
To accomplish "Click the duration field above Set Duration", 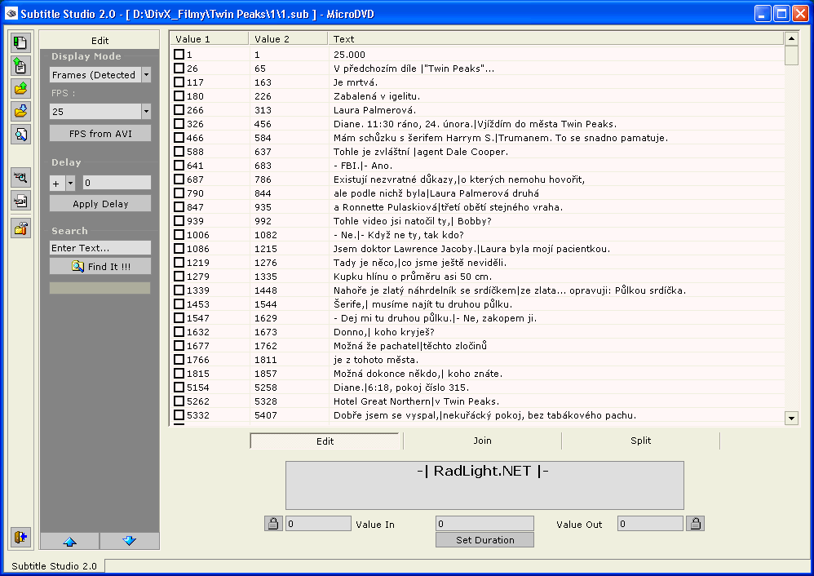I will click(x=484, y=524).
